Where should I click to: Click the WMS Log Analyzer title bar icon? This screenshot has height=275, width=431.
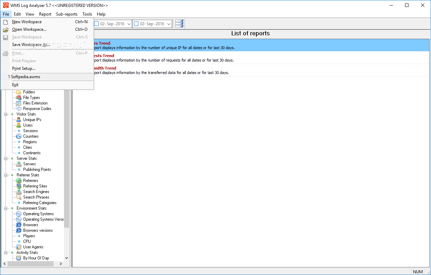click(x=6, y=5)
